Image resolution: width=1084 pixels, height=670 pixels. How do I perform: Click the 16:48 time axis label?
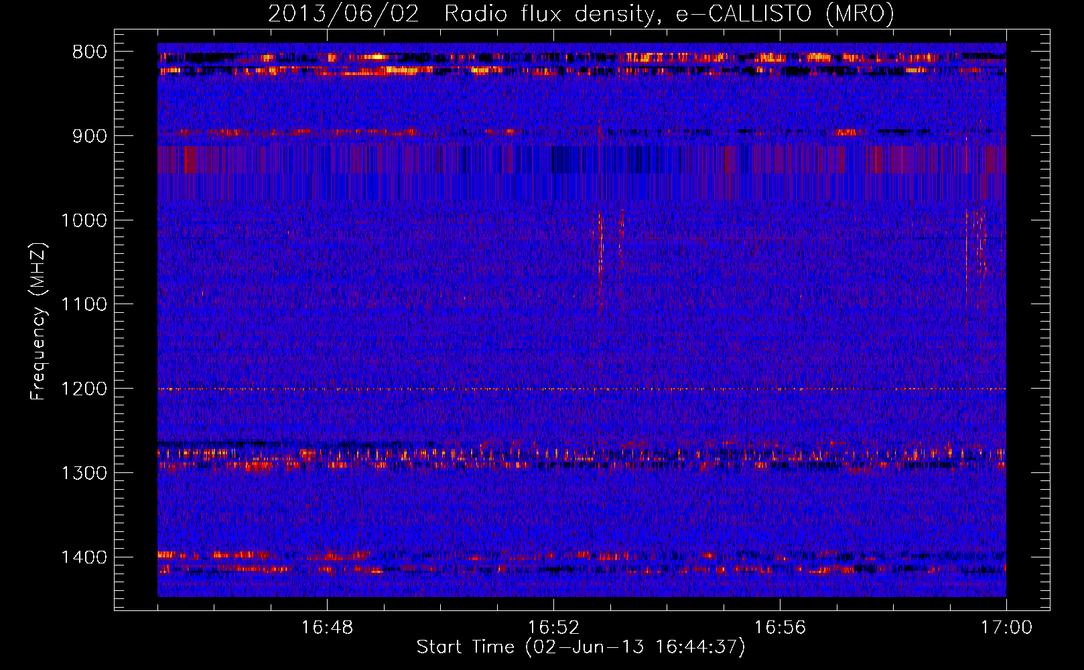(x=327, y=628)
